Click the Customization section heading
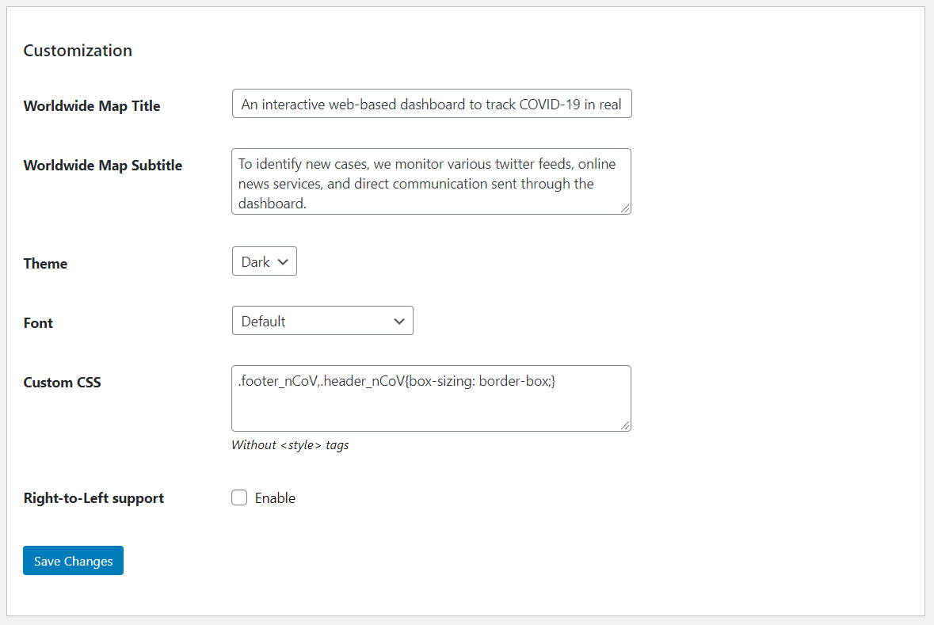The width and height of the screenshot is (934, 625). pos(78,51)
